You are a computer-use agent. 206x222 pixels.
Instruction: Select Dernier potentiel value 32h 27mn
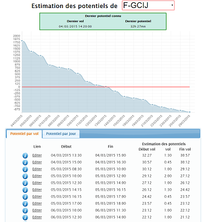(x=138, y=26)
